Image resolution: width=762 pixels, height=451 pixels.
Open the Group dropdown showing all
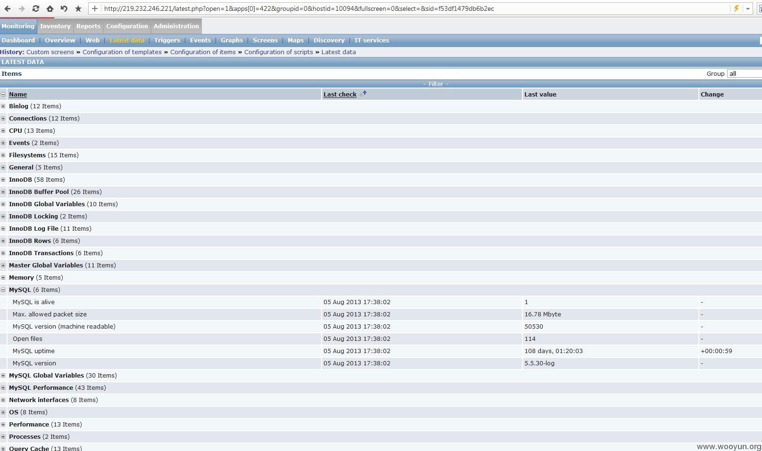coord(745,73)
